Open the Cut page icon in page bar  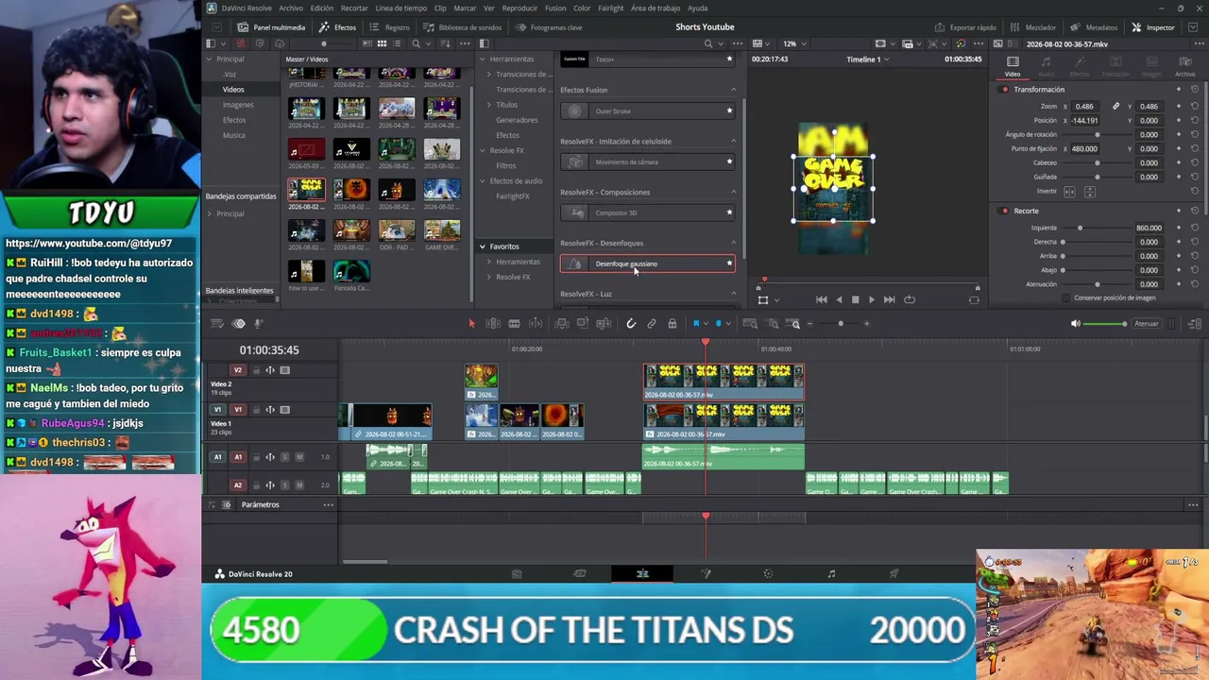click(x=579, y=573)
